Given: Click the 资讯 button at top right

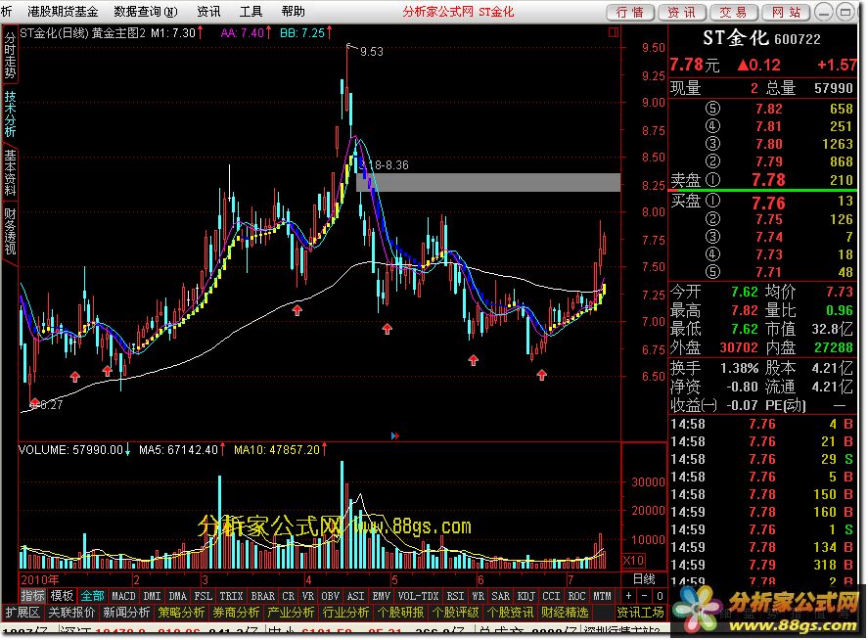Looking at the screenshot, I should 682,12.
